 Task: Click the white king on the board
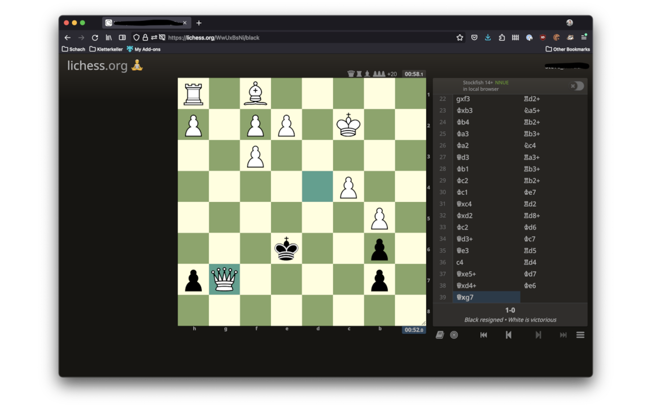(x=348, y=125)
